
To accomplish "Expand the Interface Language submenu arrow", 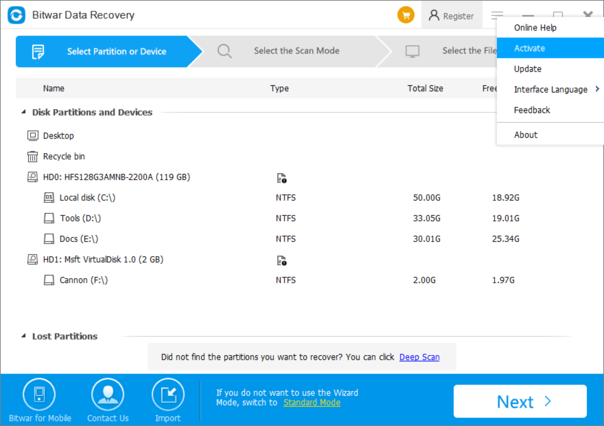I will (x=597, y=89).
